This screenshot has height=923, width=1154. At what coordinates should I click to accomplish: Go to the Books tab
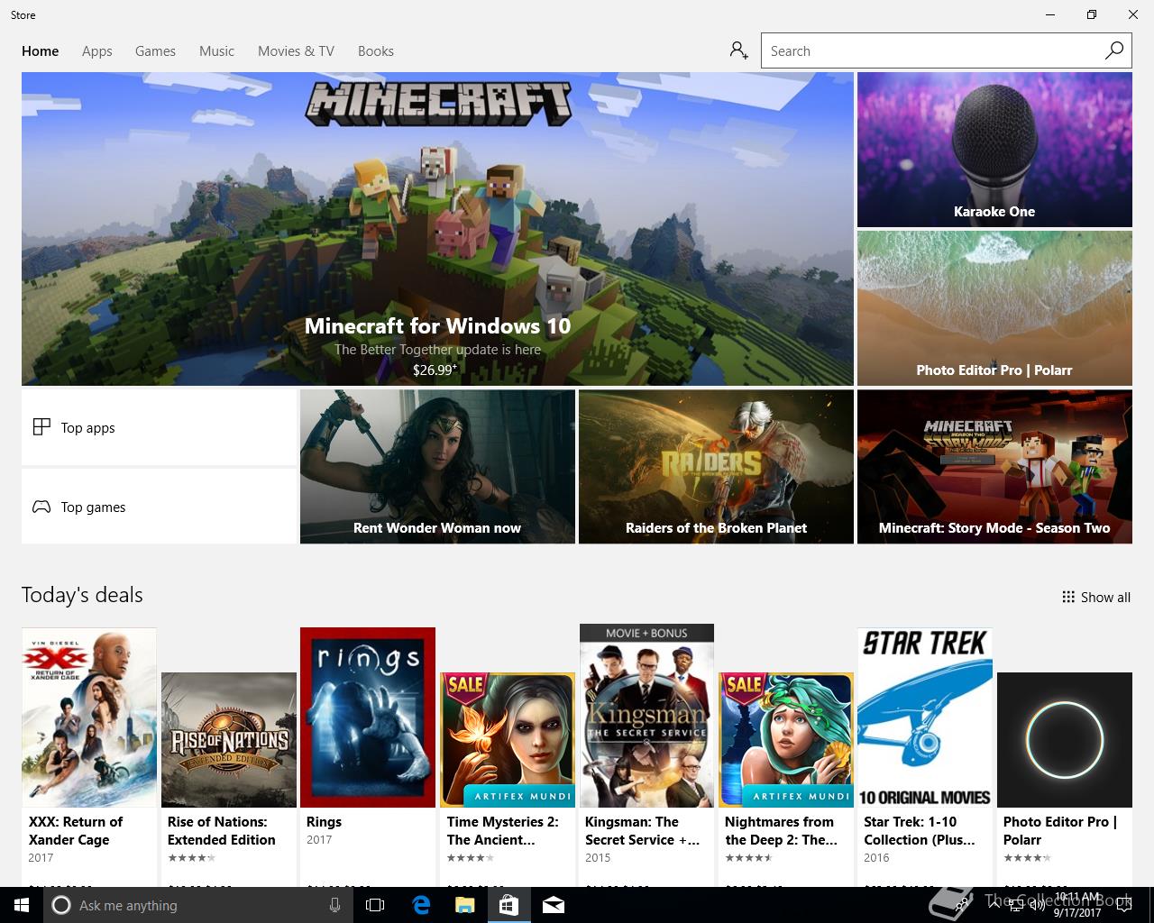[x=376, y=50]
